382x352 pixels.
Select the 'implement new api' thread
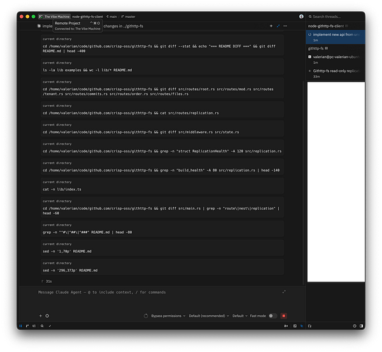[336, 37]
